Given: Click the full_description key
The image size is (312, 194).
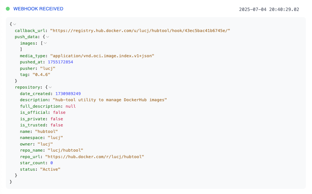Looking at the screenshot, I should point(40,106).
